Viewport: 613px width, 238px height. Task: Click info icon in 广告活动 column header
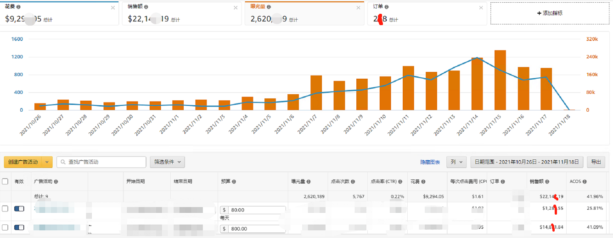(x=56, y=182)
